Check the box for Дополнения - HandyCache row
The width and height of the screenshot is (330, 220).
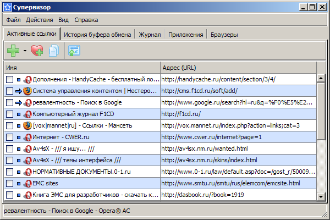[x=9, y=79]
